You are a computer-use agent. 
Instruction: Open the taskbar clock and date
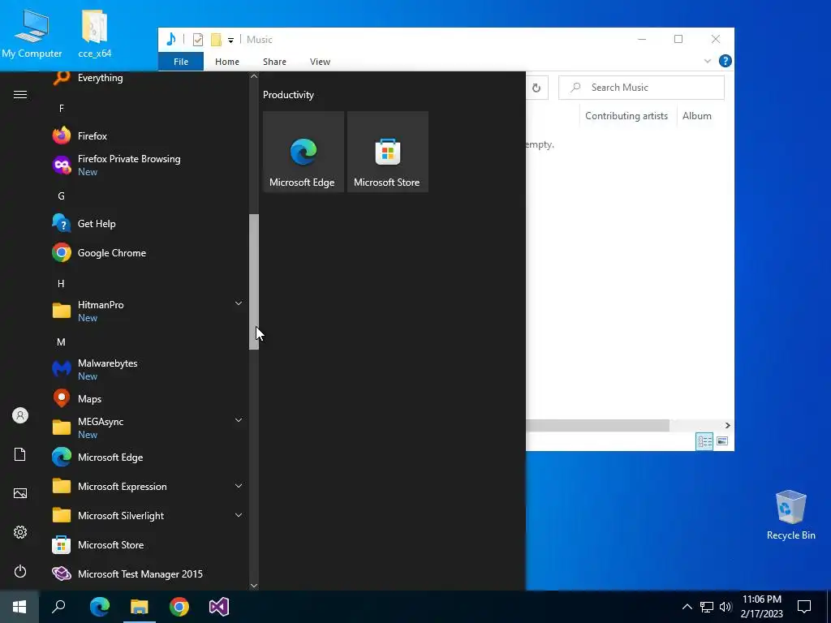pyautogui.click(x=761, y=607)
